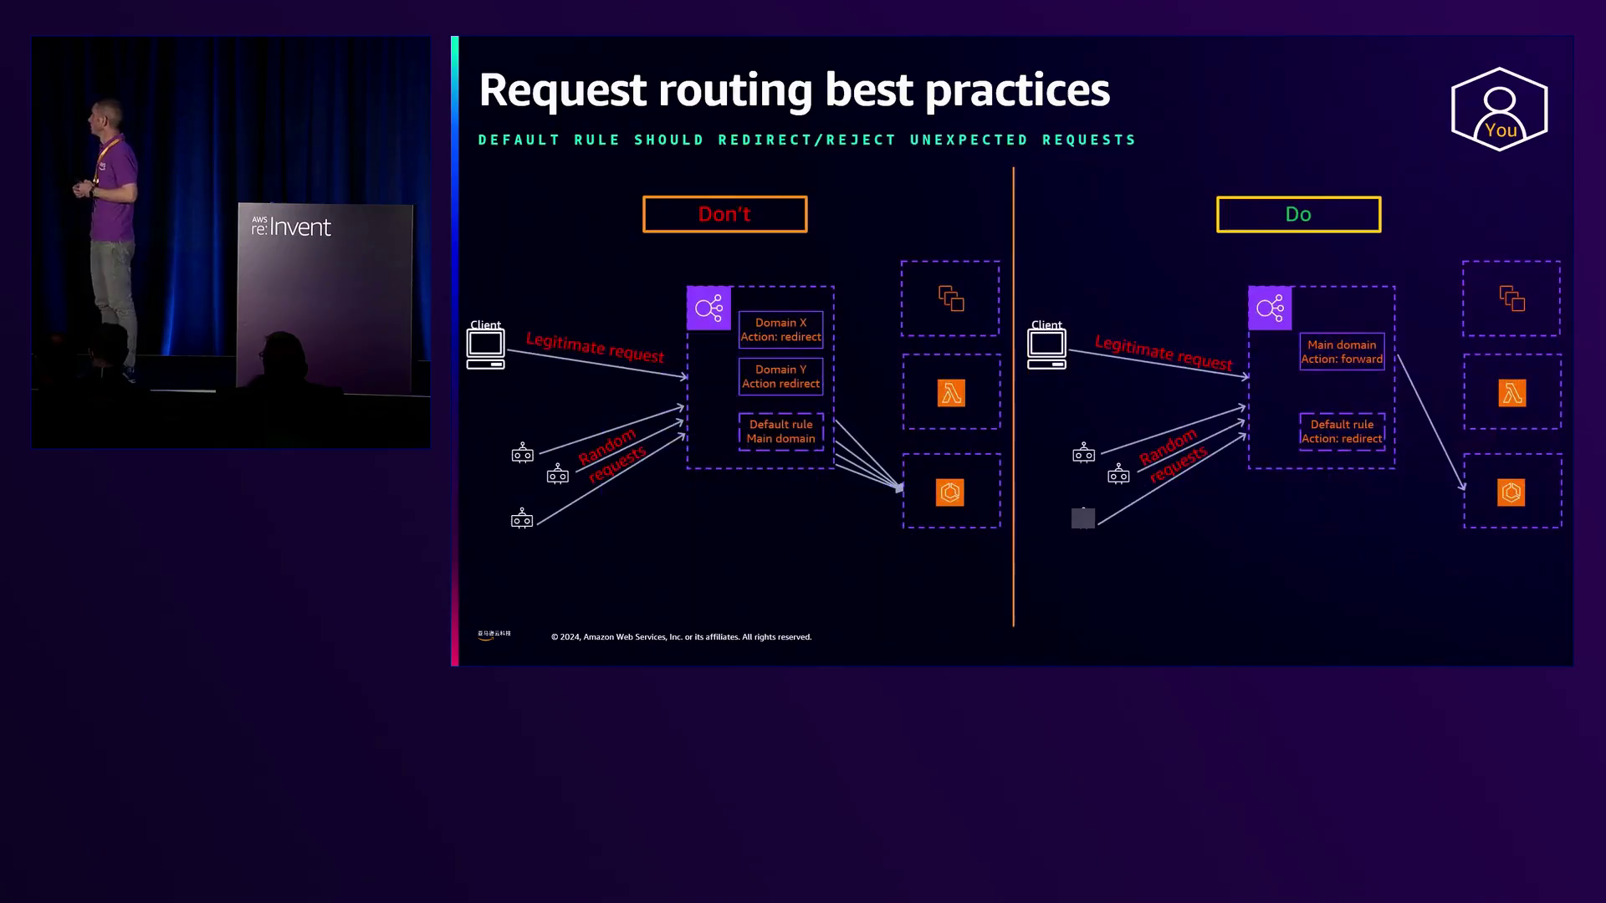
Task: Click the left Client computer icon
Action: pos(485,349)
